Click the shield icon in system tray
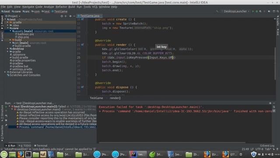 [x=254, y=154]
